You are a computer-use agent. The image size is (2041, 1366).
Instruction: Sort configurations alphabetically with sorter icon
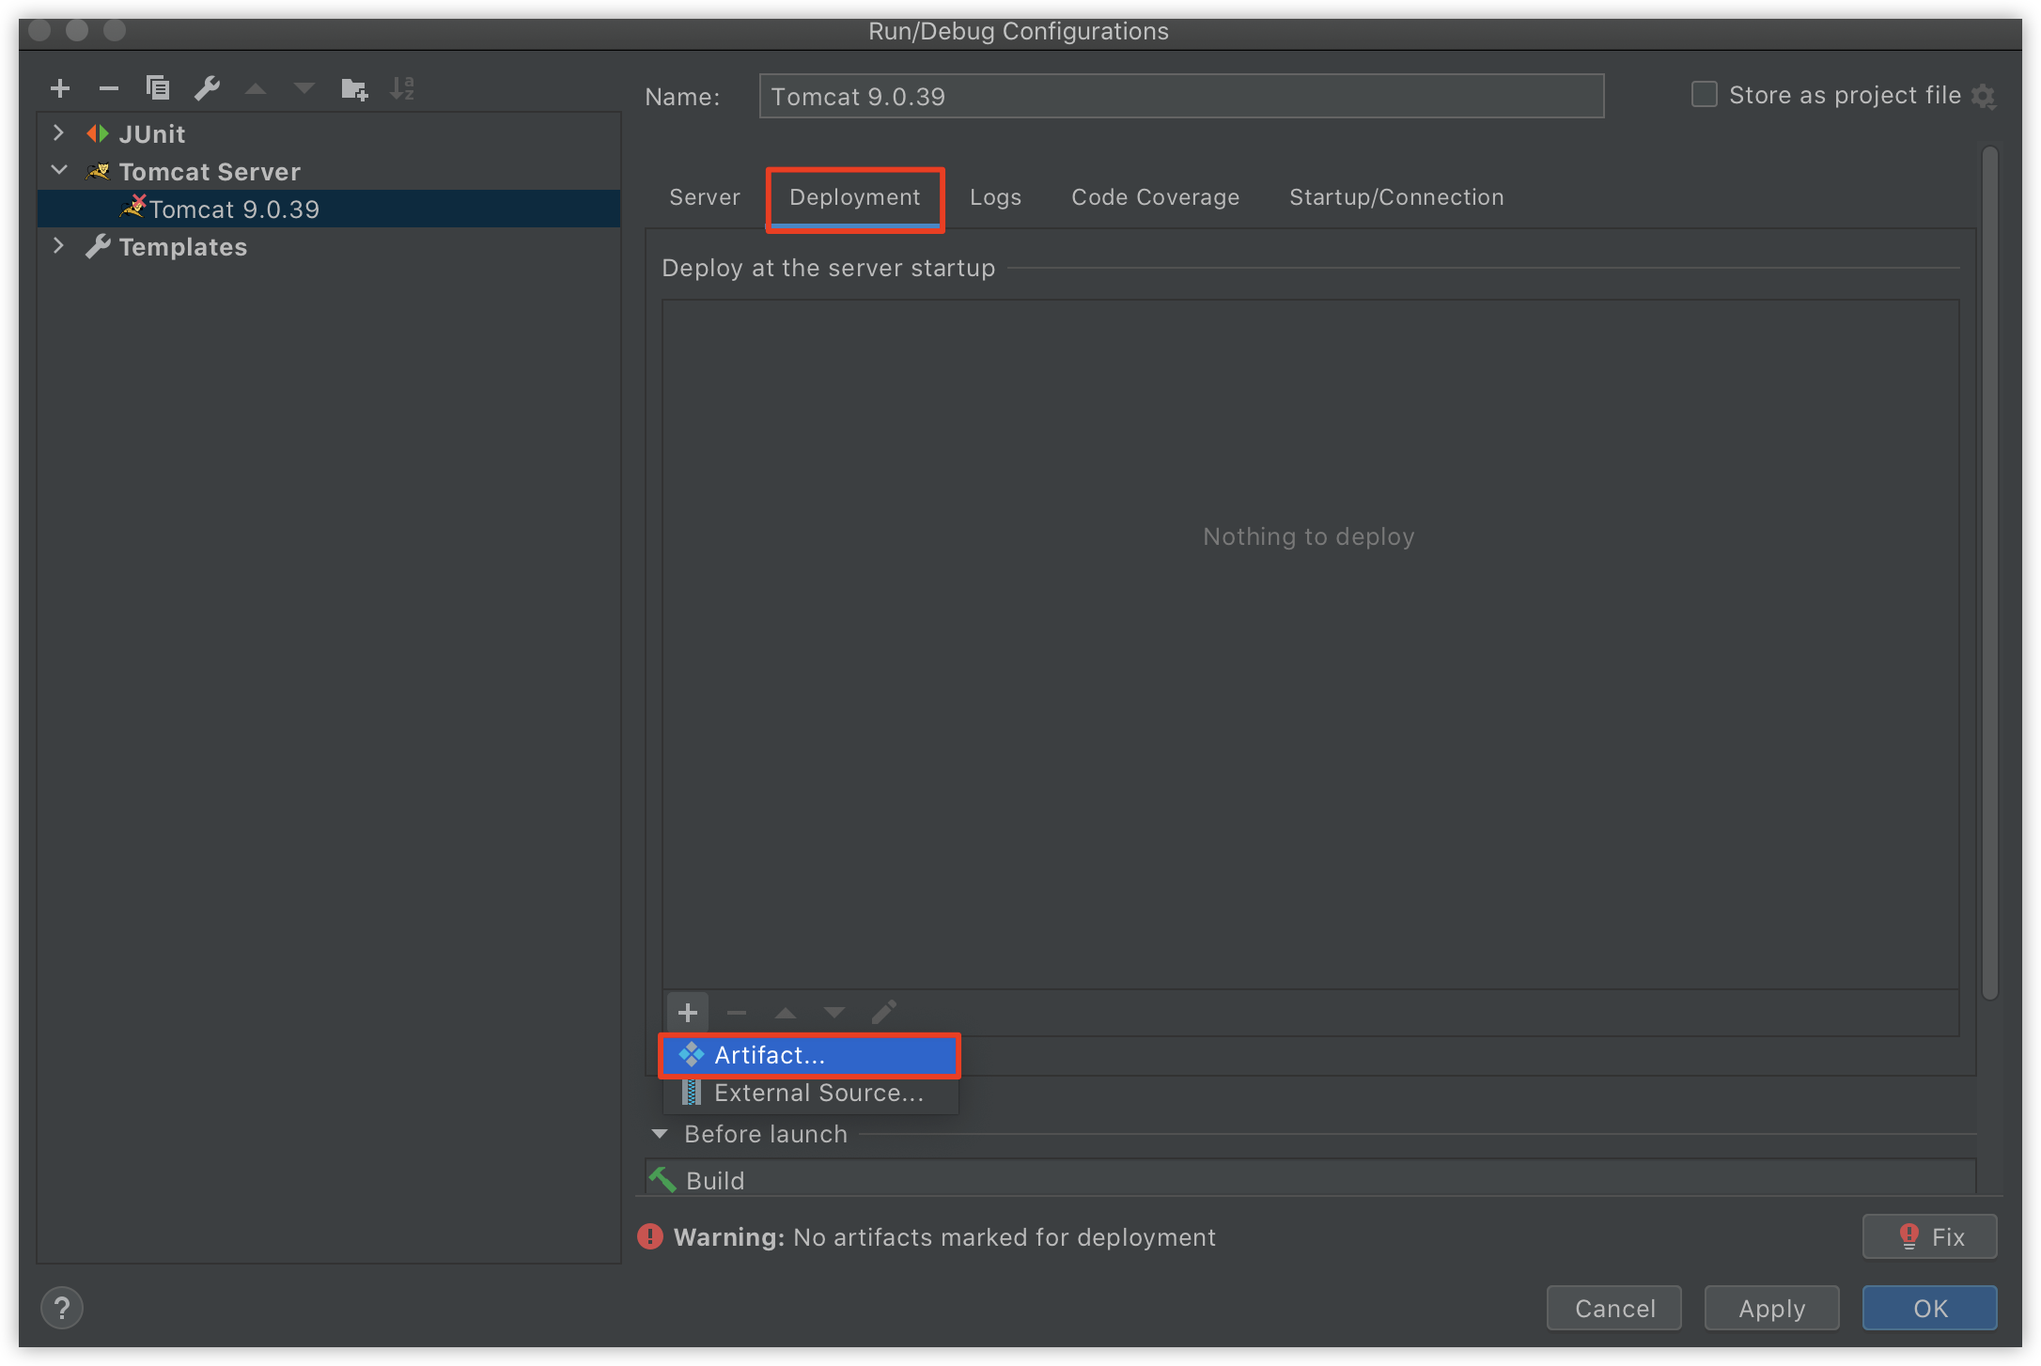coord(403,87)
